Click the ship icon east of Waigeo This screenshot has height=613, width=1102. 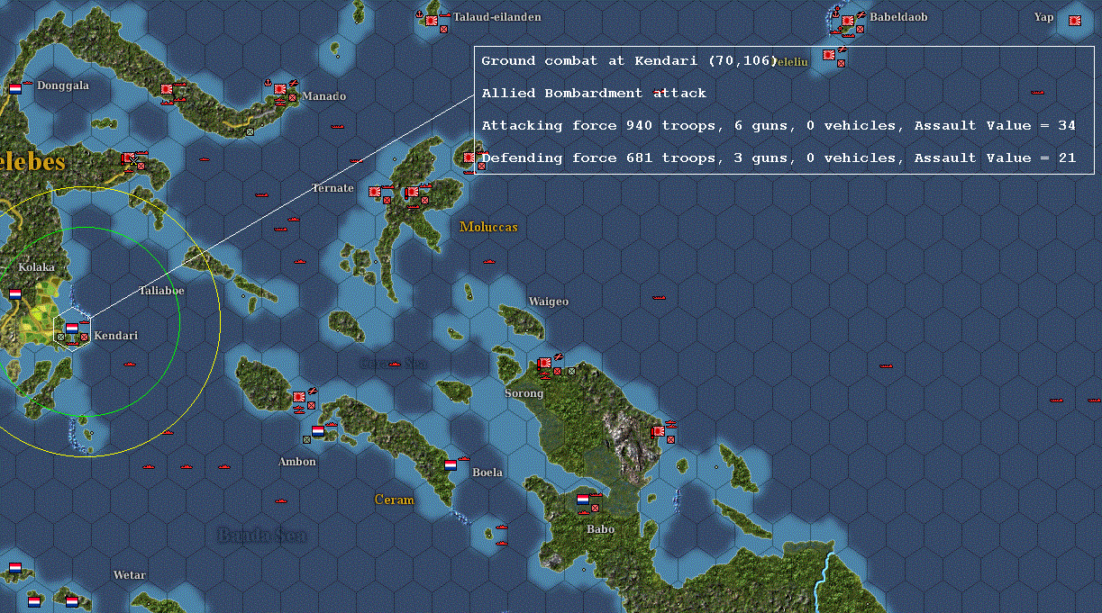(x=660, y=296)
